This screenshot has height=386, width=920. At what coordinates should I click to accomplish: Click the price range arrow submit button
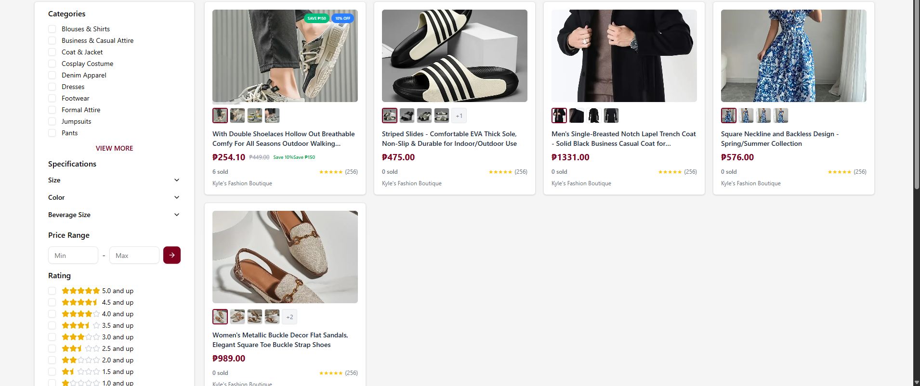pyautogui.click(x=172, y=255)
